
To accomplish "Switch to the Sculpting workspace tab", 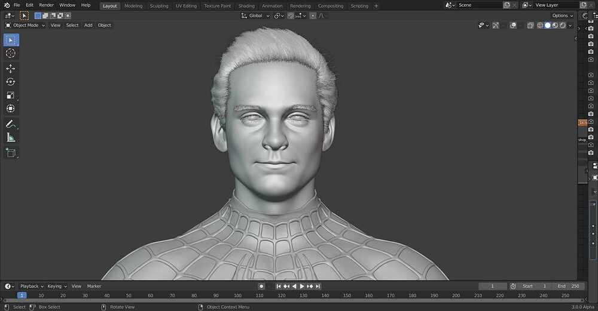I will [x=159, y=6].
